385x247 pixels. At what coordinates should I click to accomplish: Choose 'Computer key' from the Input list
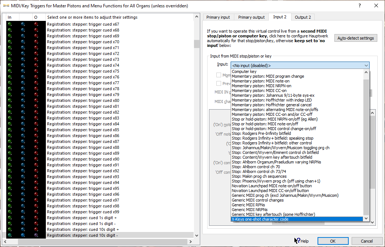coord(244,71)
